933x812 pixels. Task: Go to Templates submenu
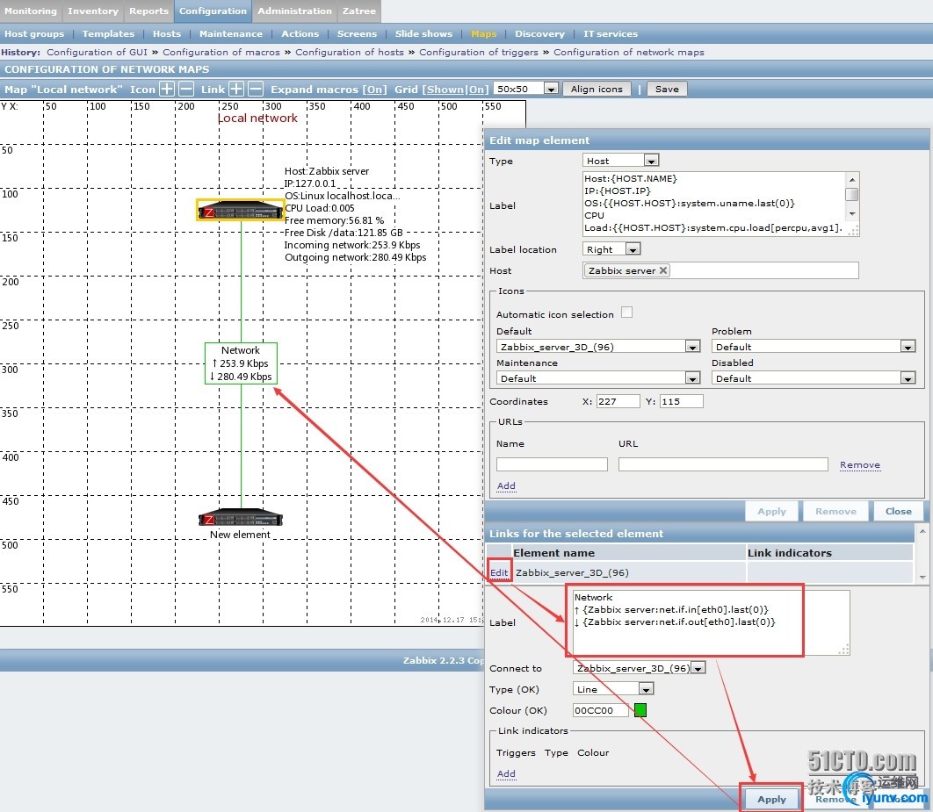(108, 34)
